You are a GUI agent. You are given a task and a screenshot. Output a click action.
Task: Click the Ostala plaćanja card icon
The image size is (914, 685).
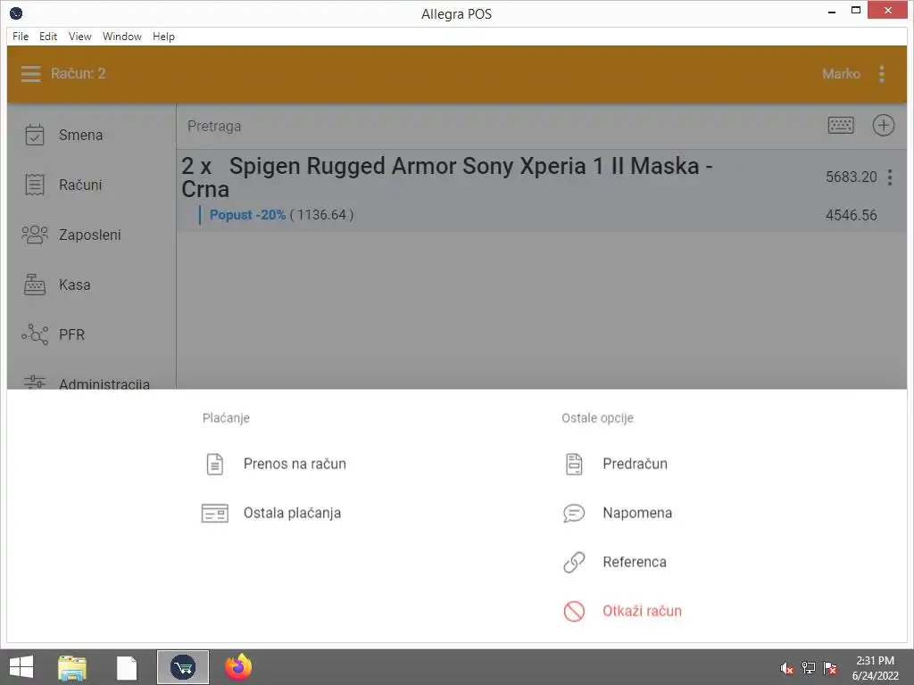click(x=214, y=513)
